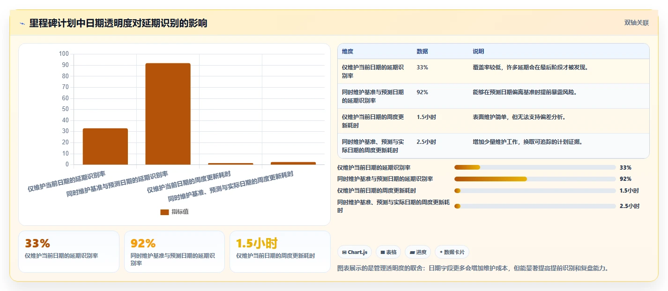Click the 1.5小时 table cell
The width and height of the screenshot is (668, 291).
(426, 117)
